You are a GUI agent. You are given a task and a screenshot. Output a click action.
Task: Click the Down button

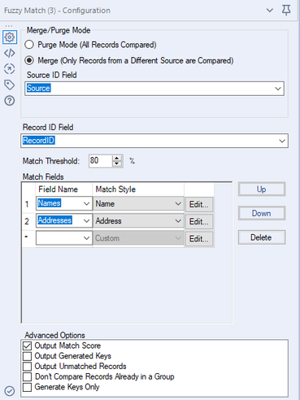[262, 213]
